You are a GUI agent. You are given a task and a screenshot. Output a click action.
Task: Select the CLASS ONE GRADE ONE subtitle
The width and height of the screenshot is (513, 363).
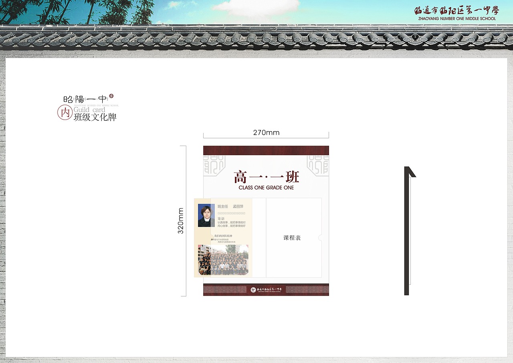[x=266, y=187]
